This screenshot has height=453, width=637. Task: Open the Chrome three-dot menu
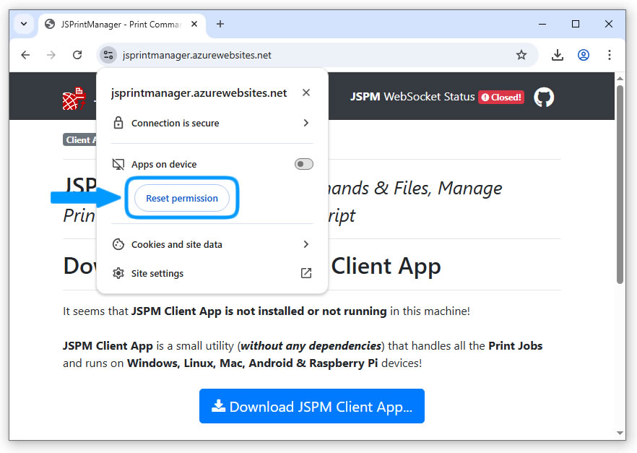click(610, 55)
